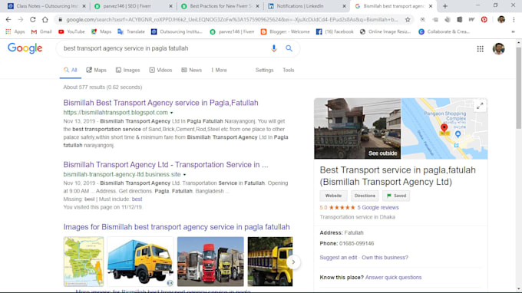Open Chrome profile avatar in toolbar

501,20
